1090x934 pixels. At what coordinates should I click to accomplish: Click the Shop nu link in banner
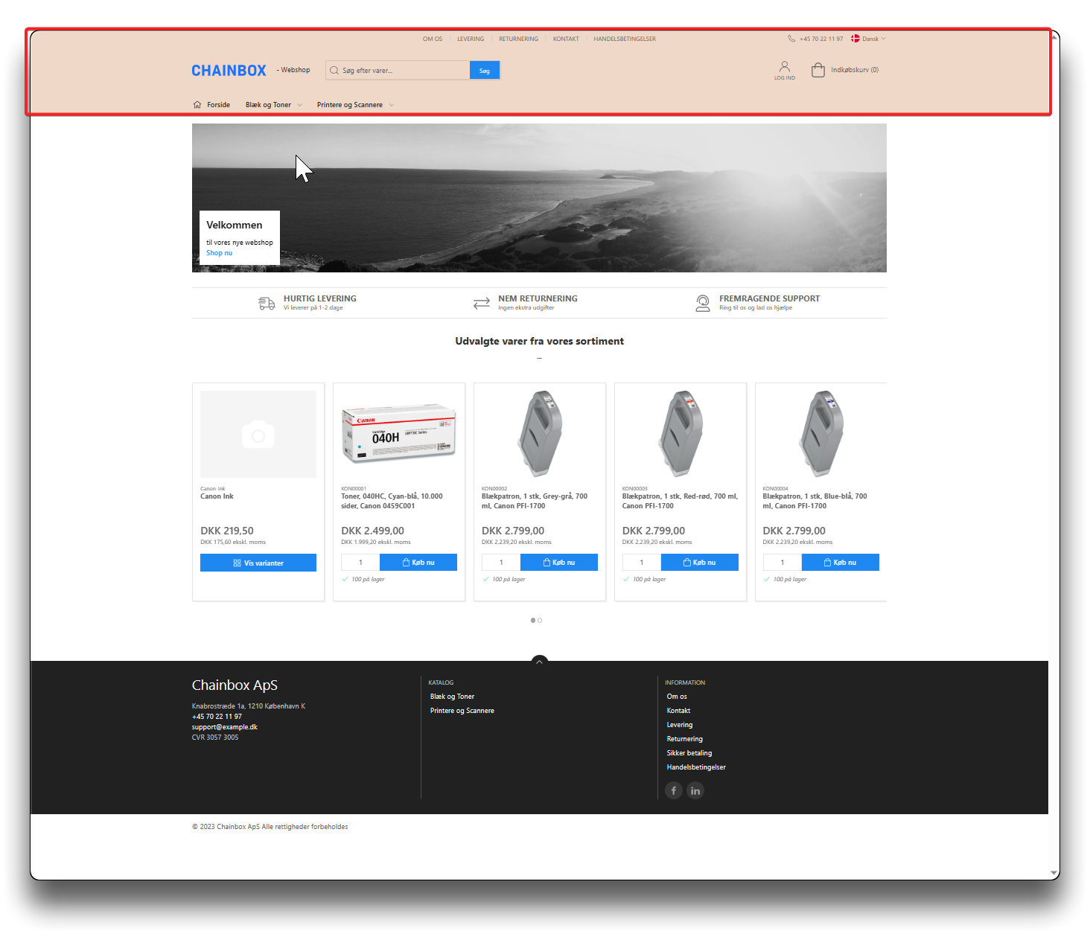(x=219, y=253)
